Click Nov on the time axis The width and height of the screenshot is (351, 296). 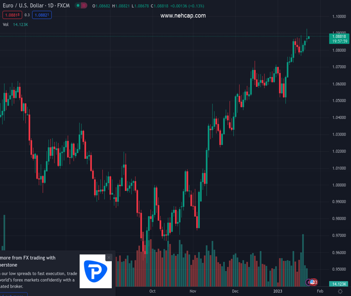click(193, 292)
